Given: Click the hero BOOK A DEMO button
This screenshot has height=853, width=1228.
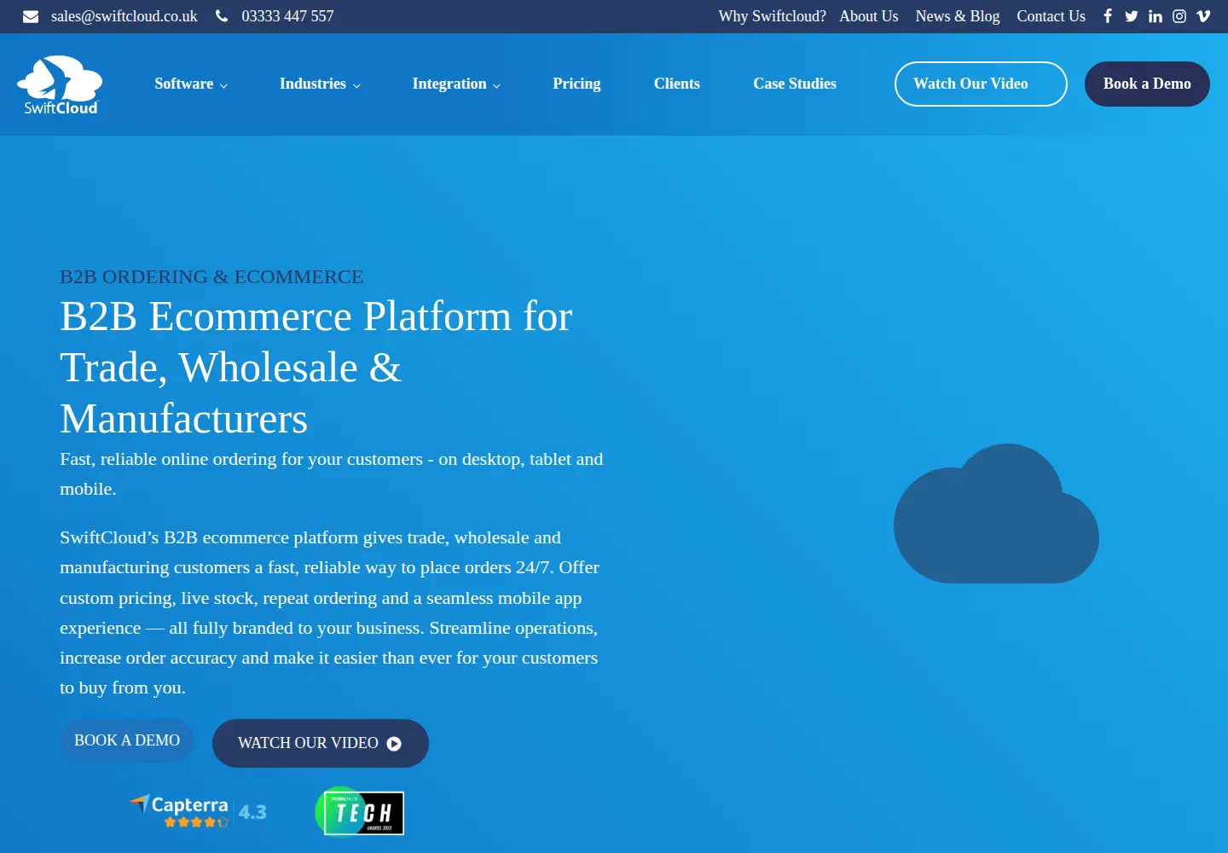Looking at the screenshot, I should [x=127, y=740].
